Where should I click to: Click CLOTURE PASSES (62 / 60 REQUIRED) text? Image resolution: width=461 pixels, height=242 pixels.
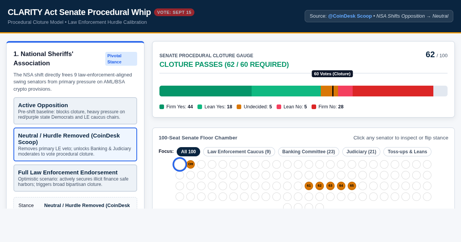pos(224,65)
